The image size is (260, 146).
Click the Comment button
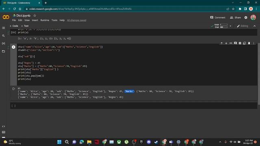click(218, 17)
